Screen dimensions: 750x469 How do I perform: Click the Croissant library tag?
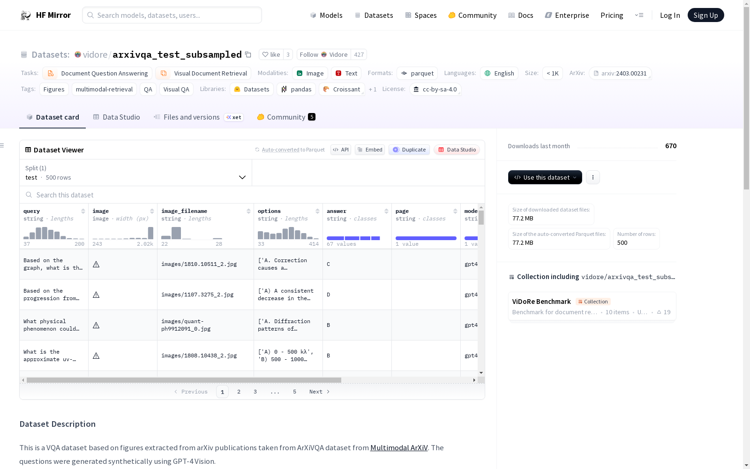(x=342, y=90)
